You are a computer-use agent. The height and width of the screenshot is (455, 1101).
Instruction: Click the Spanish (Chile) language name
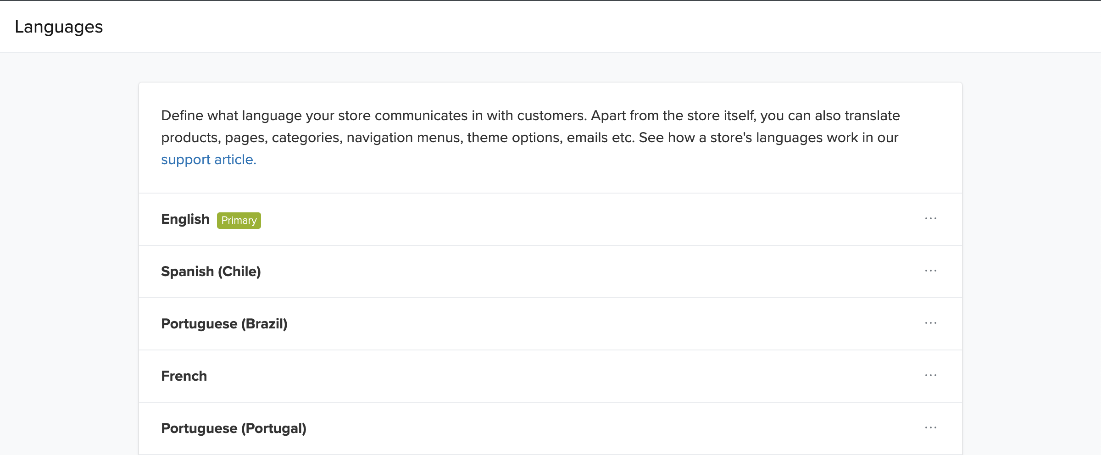pos(211,272)
